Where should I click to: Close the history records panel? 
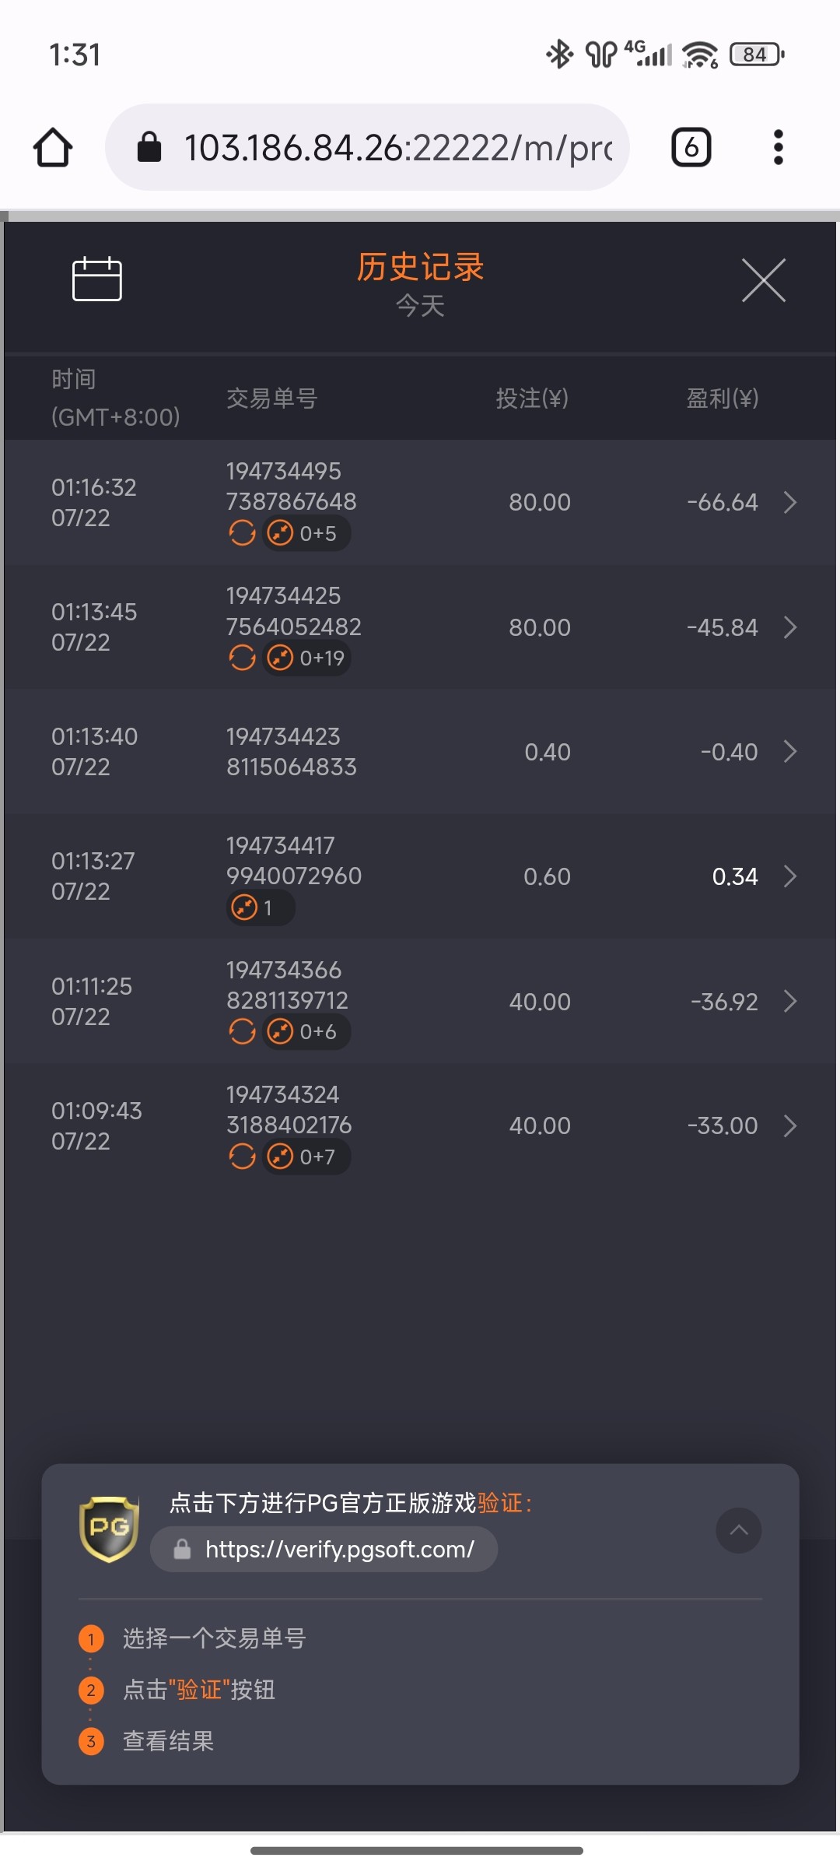pyautogui.click(x=763, y=280)
